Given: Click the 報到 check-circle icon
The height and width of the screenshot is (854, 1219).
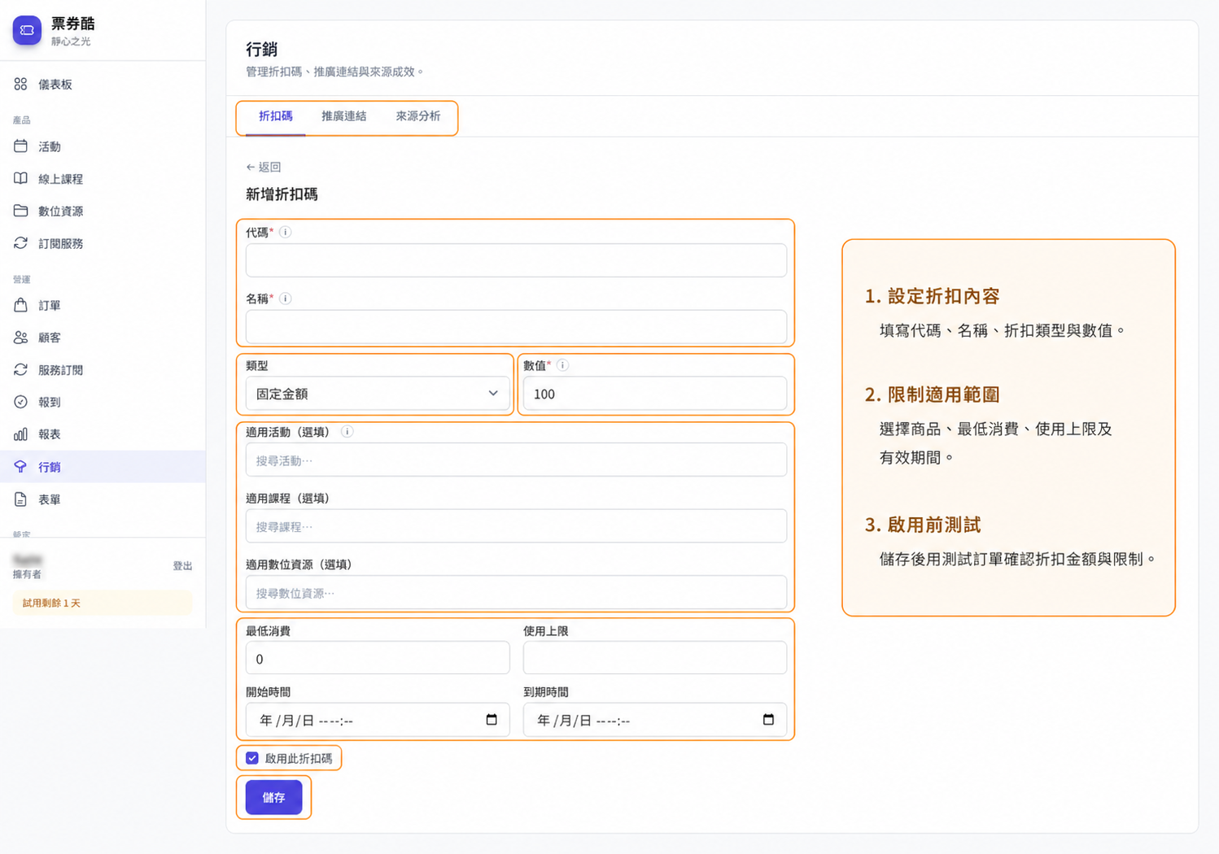Looking at the screenshot, I should click(21, 402).
